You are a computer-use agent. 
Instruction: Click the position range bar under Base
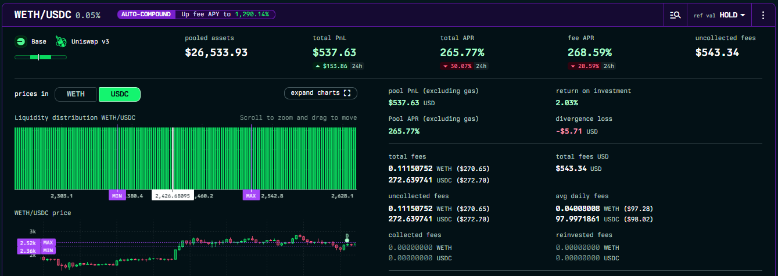click(41, 57)
